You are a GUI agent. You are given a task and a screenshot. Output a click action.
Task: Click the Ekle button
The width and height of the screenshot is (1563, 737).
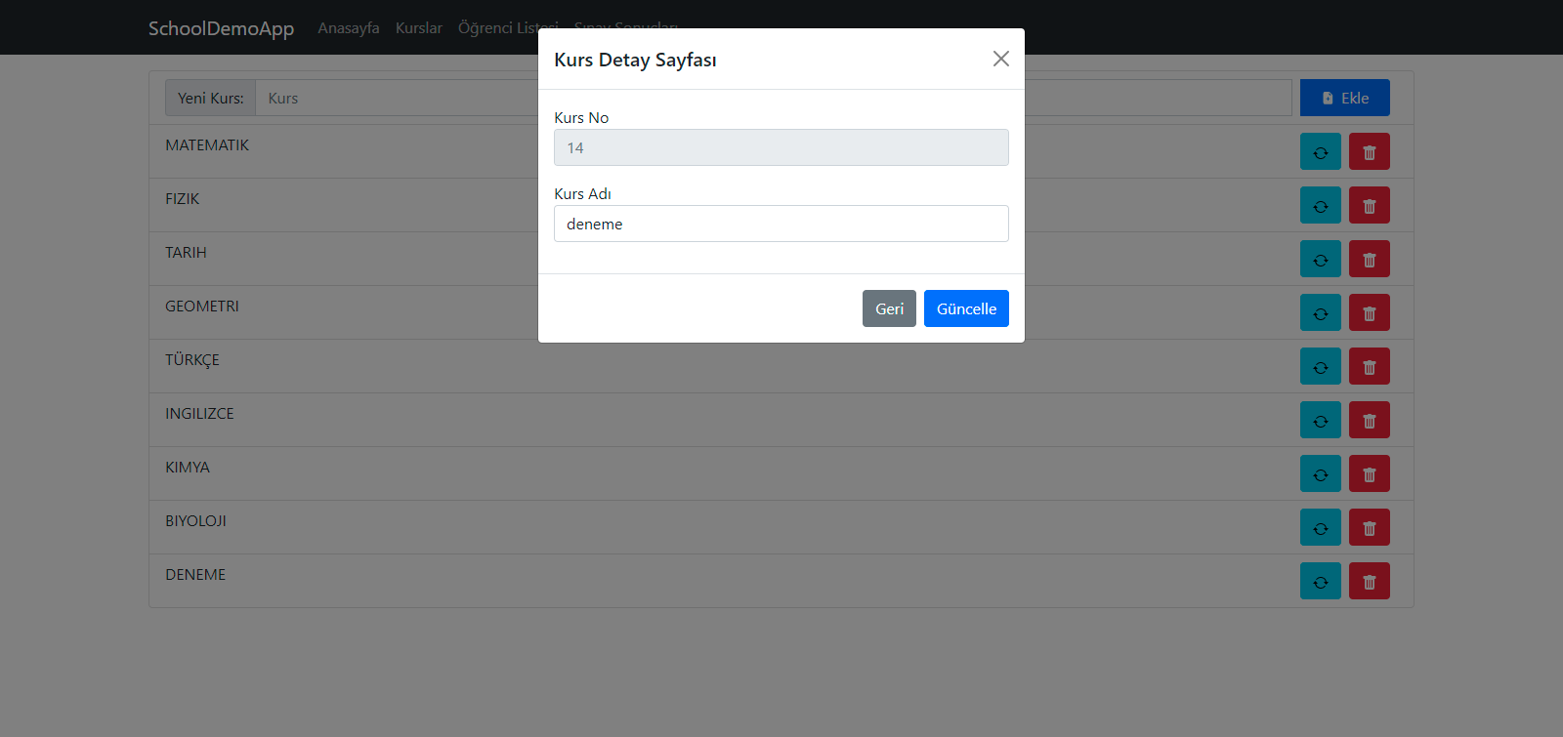(1345, 98)
